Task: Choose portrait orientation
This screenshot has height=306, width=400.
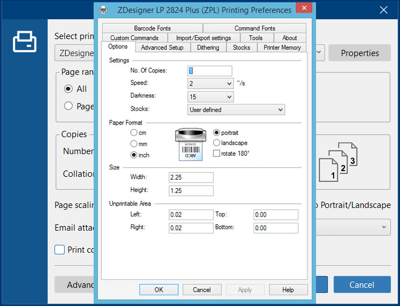Action: click(216, 133)
